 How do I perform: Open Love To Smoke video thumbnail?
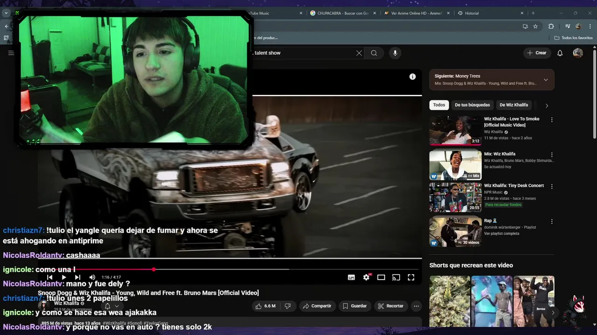455,131
